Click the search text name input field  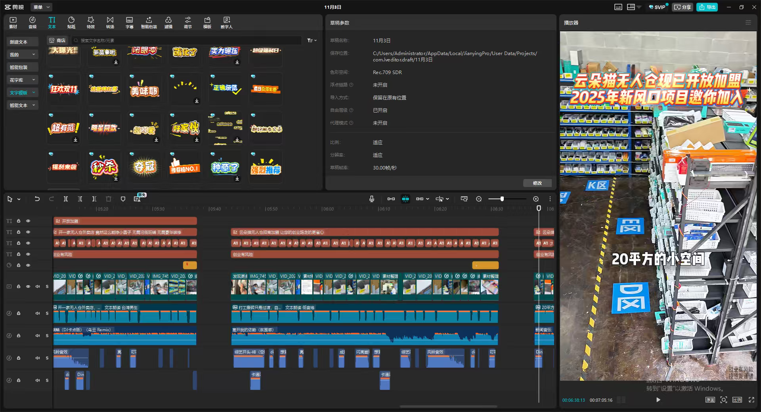click(186, 40)
